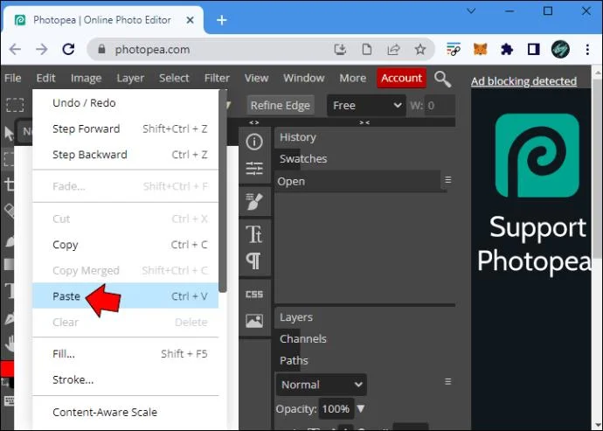Image resolution: width=603 pixels, height=431 pixels.
Task: Open the CSS panel icon
Action: click(254, 295)
